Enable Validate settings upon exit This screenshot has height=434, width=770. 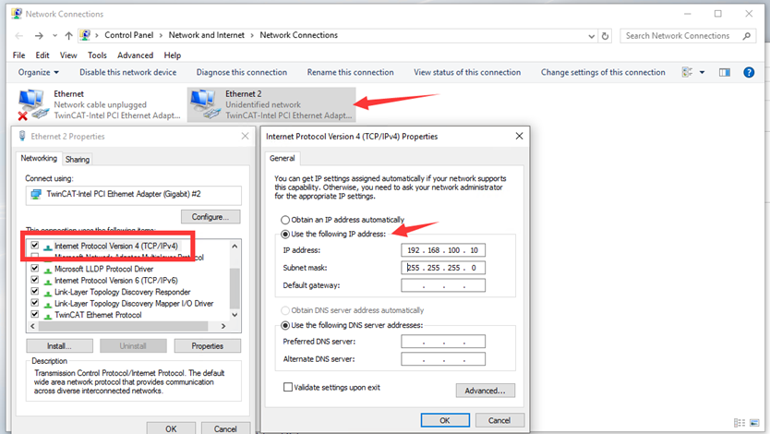tap(288, 387)
